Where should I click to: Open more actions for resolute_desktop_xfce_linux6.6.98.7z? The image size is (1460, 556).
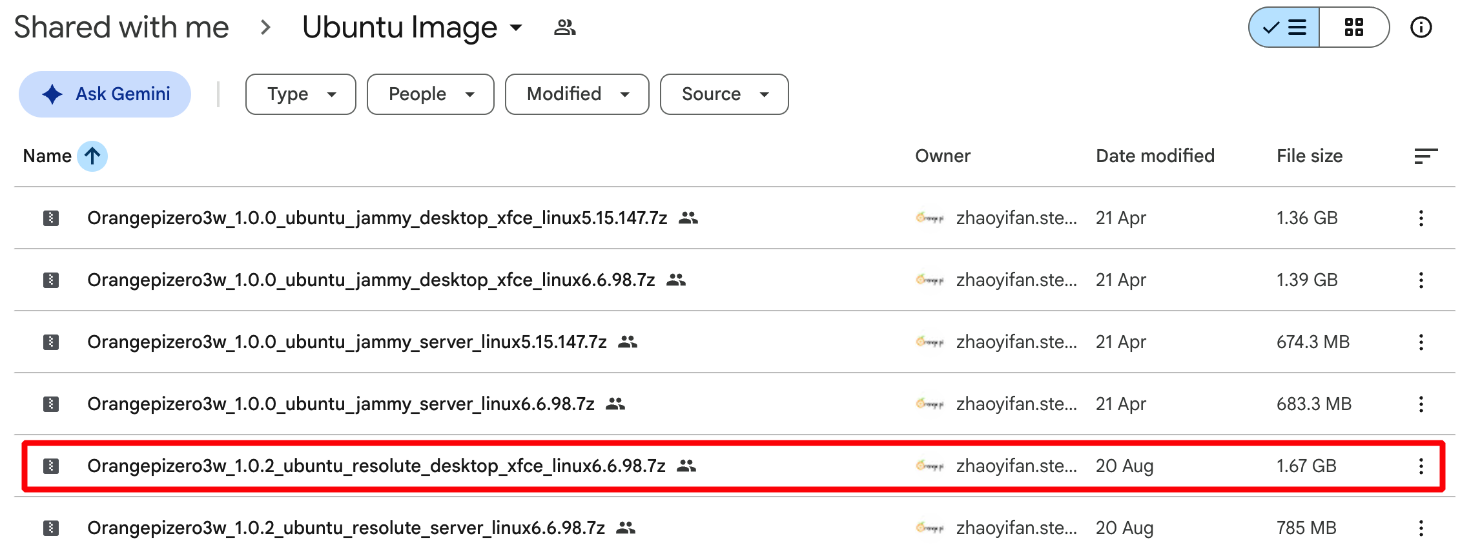1421,466
